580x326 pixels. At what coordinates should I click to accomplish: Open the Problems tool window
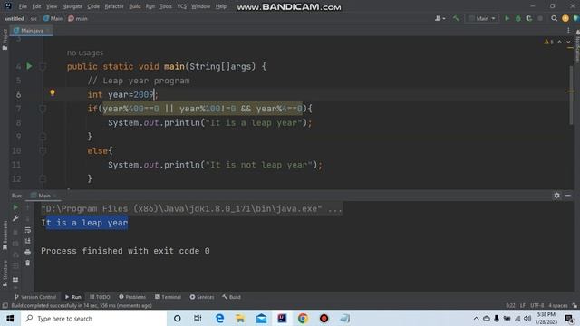132,297
